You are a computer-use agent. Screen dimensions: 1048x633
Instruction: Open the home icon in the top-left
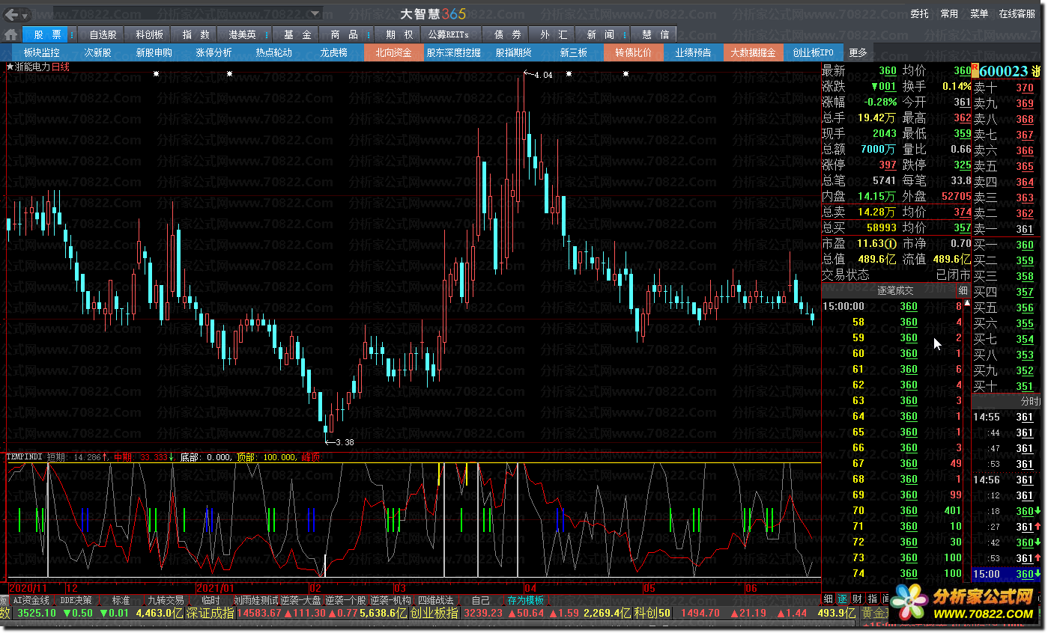[x=10, y=34]
